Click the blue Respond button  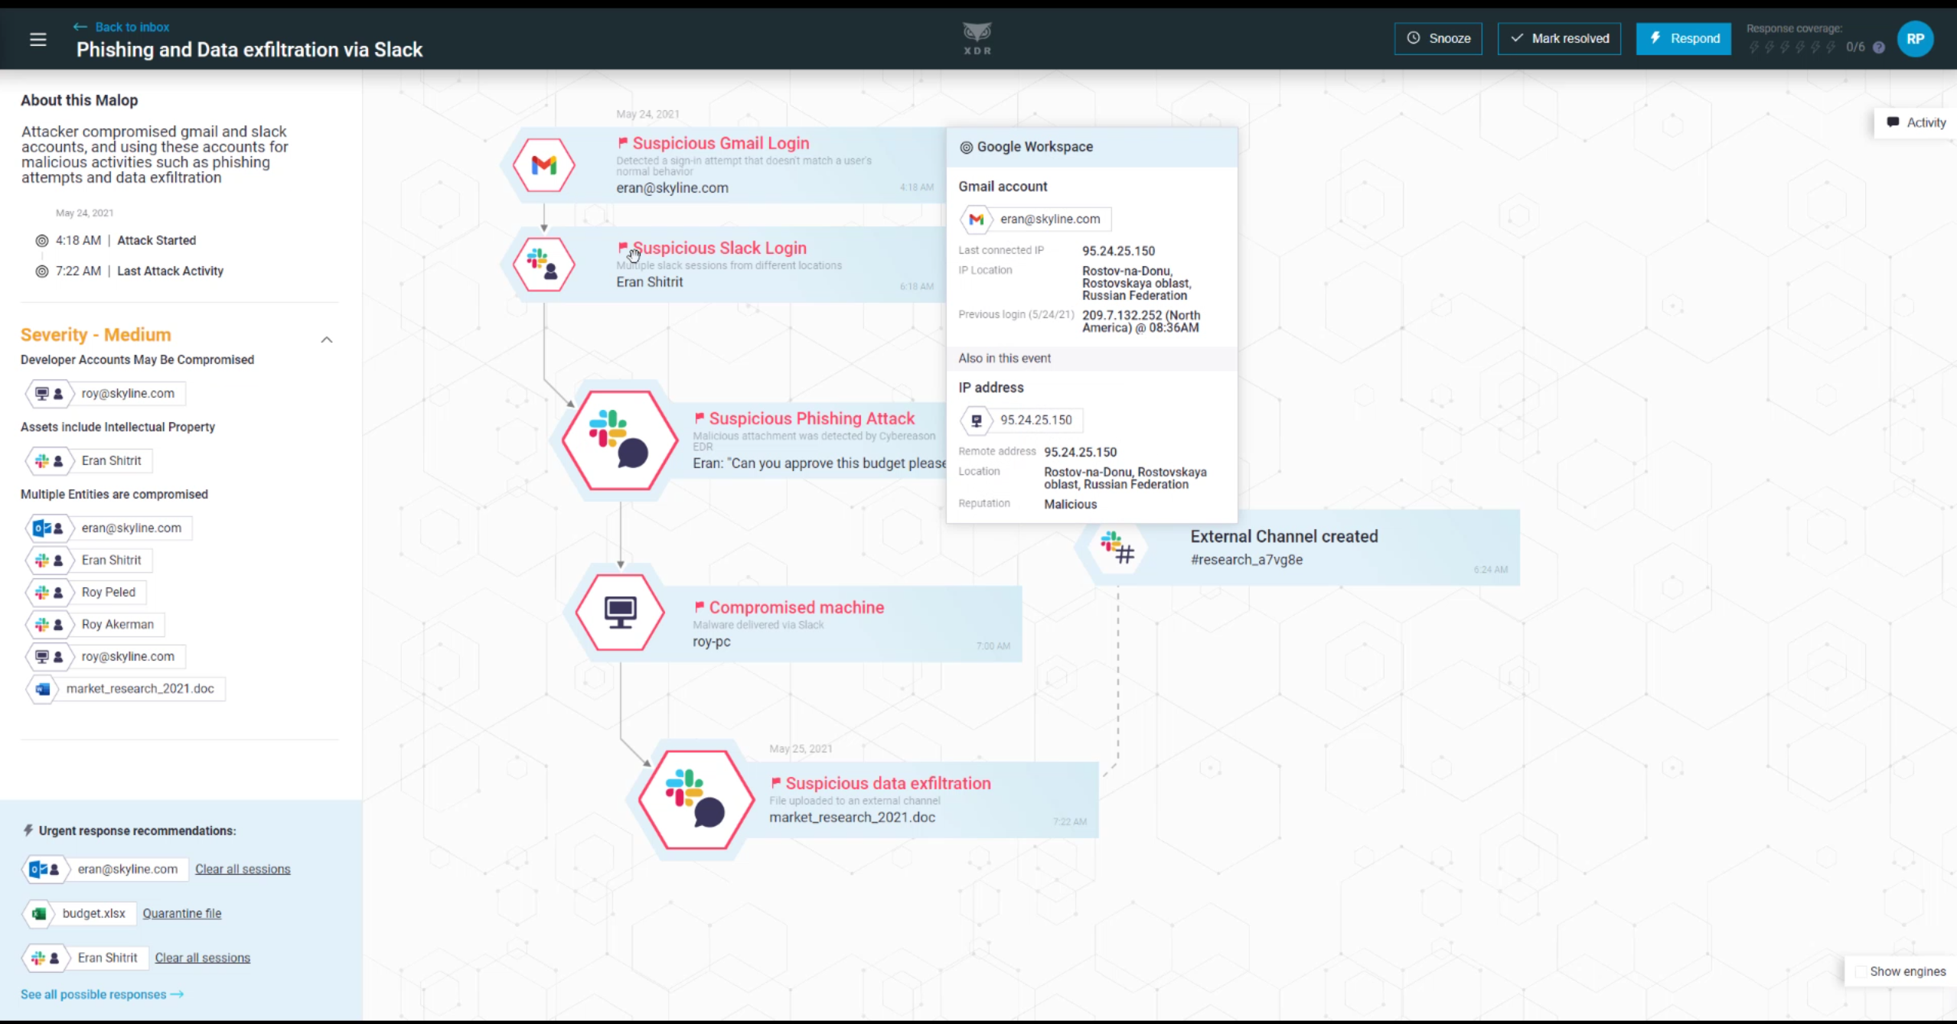pos(1683,38)
